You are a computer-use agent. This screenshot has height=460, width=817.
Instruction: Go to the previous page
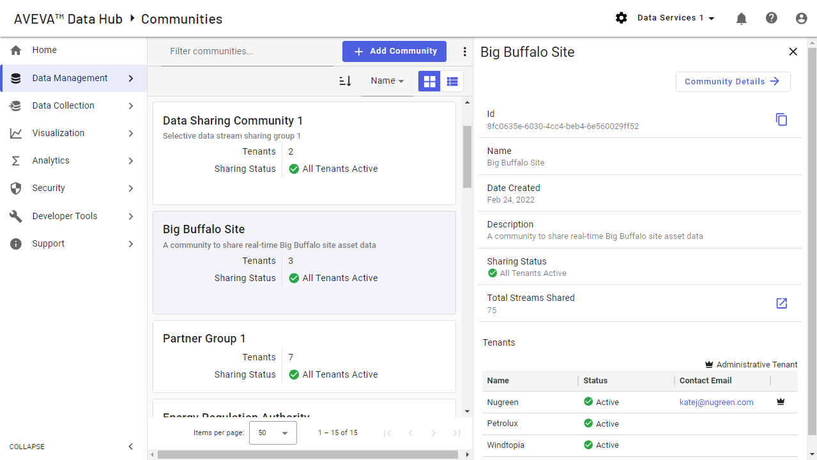(411, 433)
